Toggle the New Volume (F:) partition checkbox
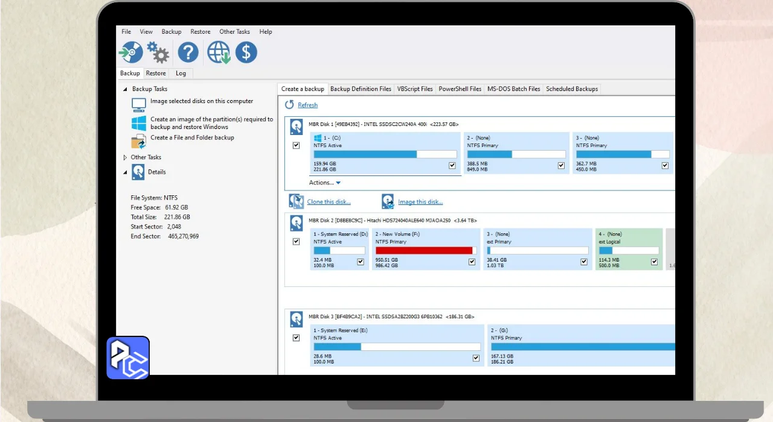 pos(472,262)
